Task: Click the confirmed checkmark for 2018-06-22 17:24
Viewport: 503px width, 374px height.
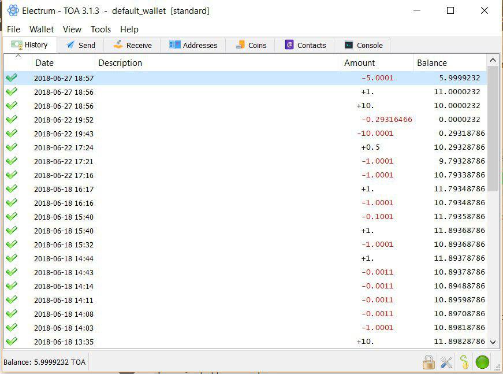Action: coord(12,147)
